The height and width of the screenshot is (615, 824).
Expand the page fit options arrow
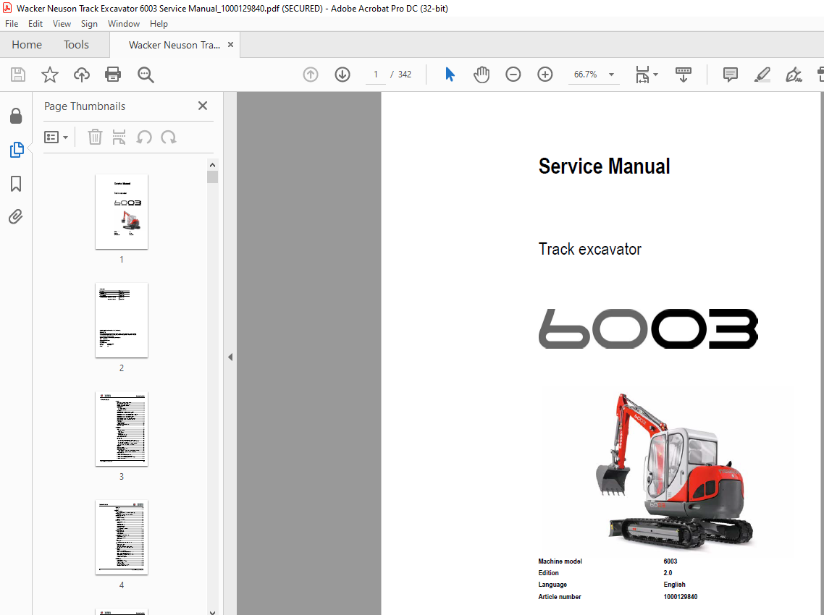(x=655, y=75)
